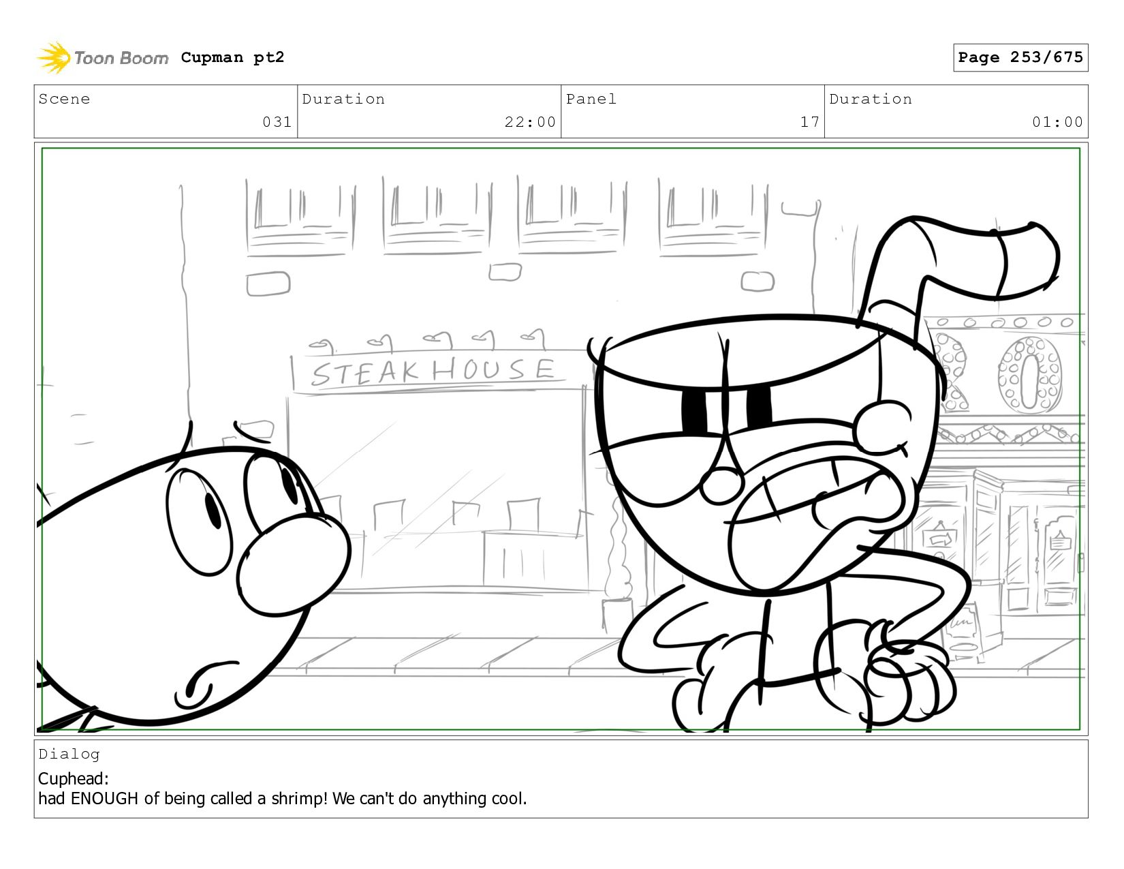Select the Panel label in the header
The image size is (1124, 869).
click(591, 99)
